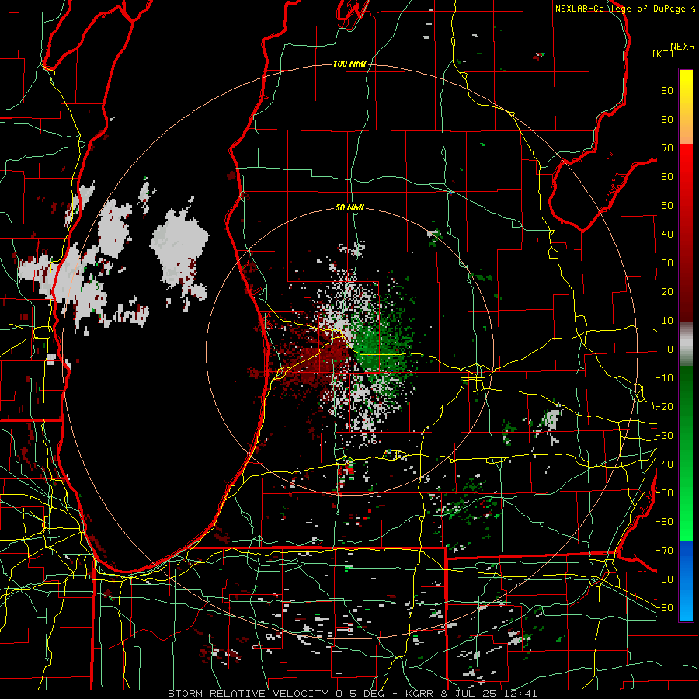The width and height of the screenshot is (699, 699).
Task: Click the -40 scale value
Action: pyautogui.click(x=664, y=464)
